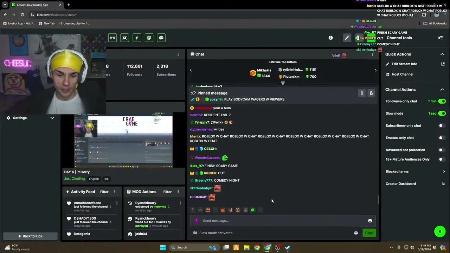This screenshot has height=253, width=450.
Task: Delete the pinned message with trash icon
Action: [x=362, y=93]
